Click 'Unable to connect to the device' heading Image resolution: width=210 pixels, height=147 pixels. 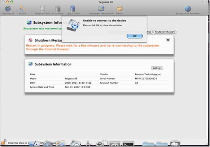coord(104,21)
